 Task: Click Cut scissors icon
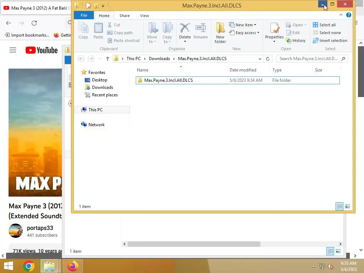pyautogui.click(x=109, y=25)
